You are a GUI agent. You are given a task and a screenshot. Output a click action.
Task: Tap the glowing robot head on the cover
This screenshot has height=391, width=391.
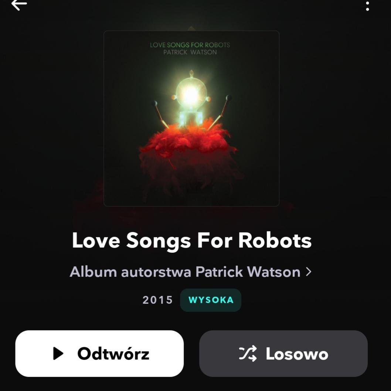pyautogui.click(x=191, y=93)
